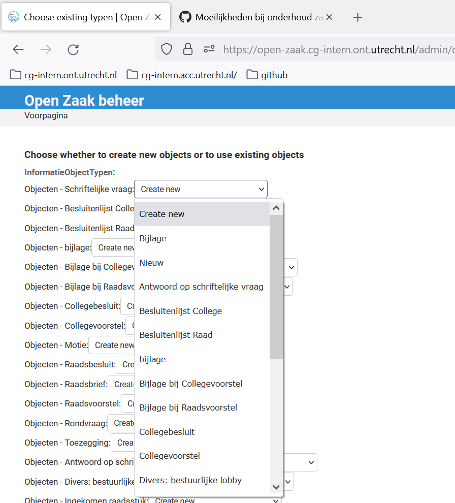Screen dimensions: 455x503
Task: Click the Voorpagina link
Action: click(x=46, y=115)
